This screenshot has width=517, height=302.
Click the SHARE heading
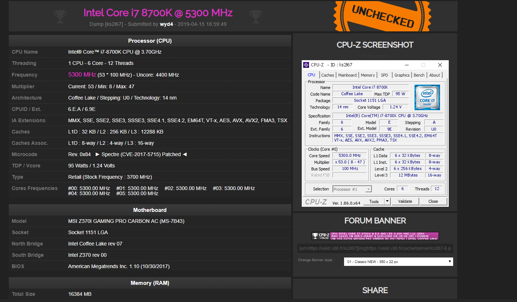pyautogui.click(x=375, y=290)
